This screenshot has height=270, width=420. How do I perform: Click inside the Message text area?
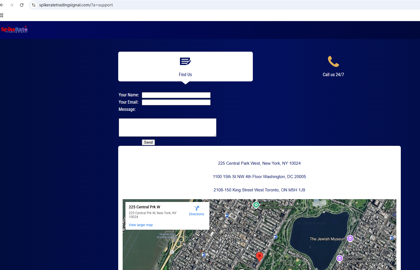[x=167, y=127]
